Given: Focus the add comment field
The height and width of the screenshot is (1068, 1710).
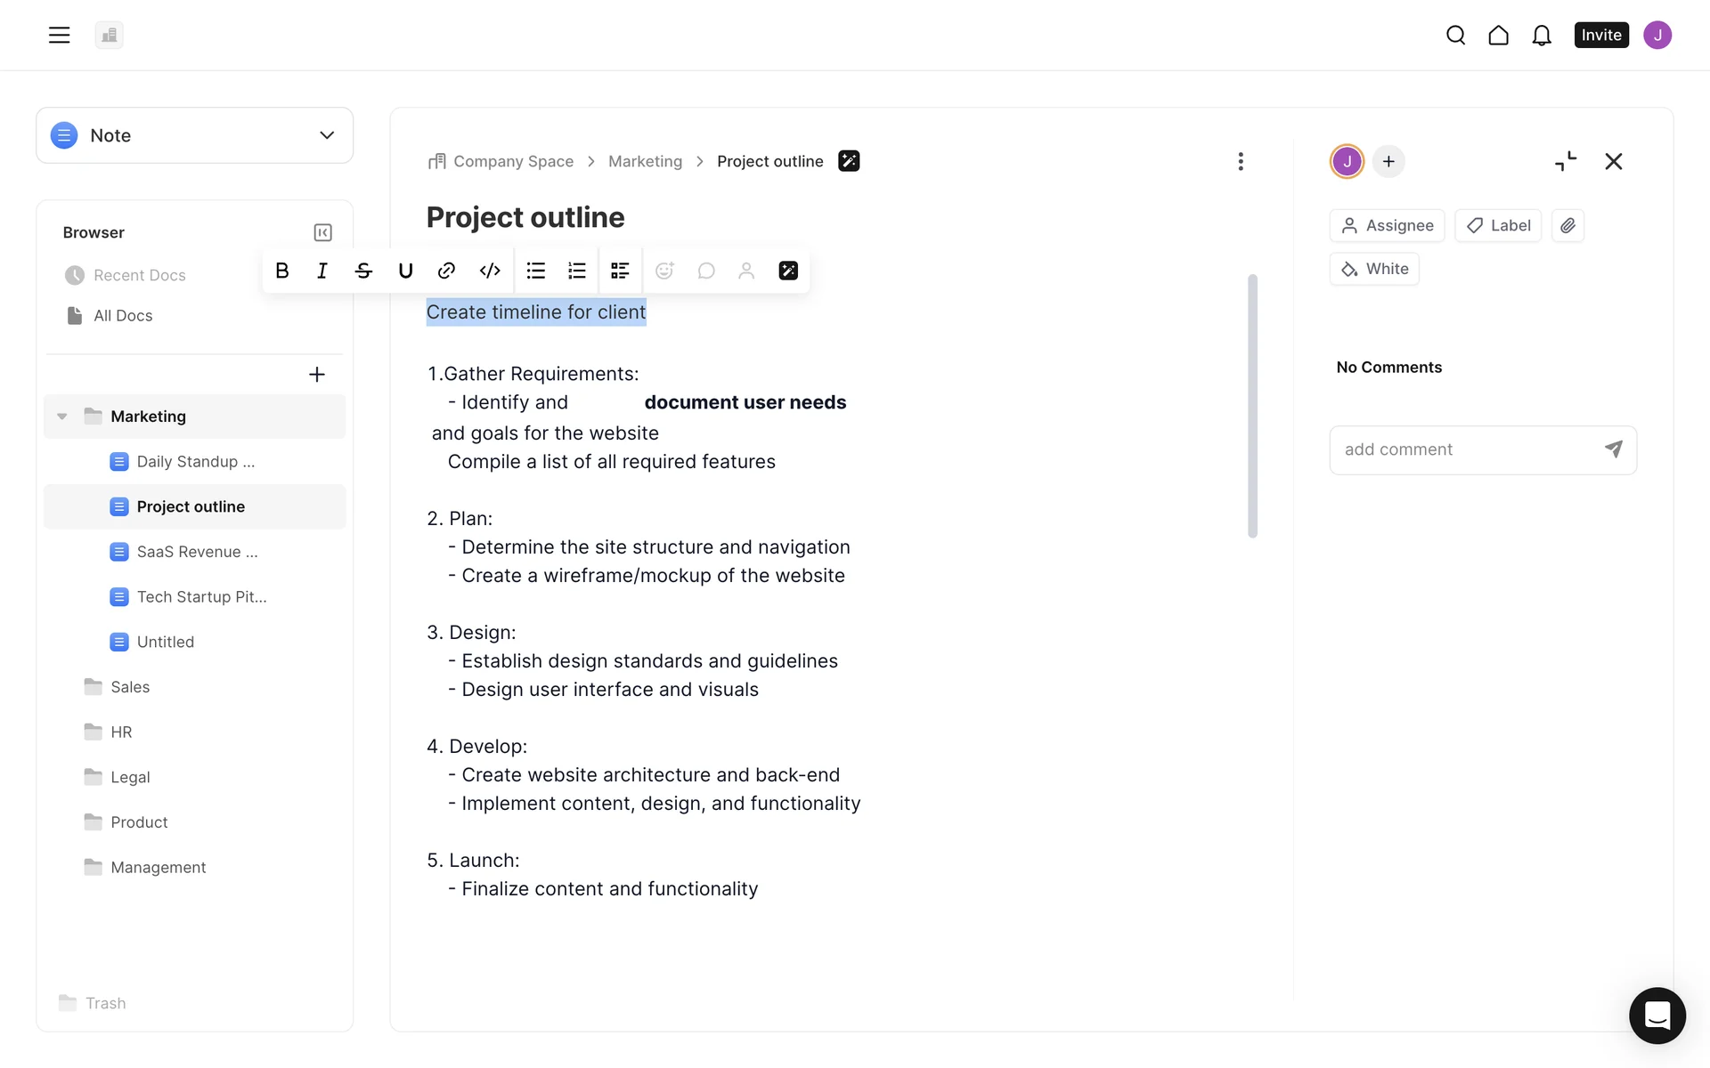Looking at the screenshot, I should (1465, 450).
